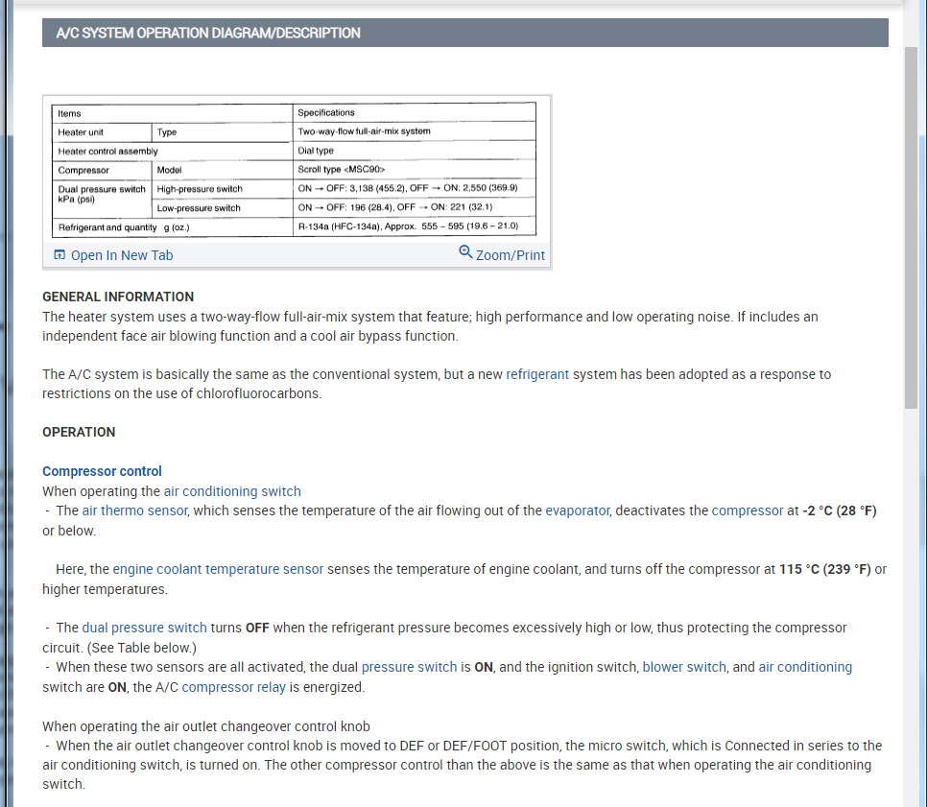Follow the air conditioning switch link
The height and width of the screenshot is (807, 927).
coord(232,491)
